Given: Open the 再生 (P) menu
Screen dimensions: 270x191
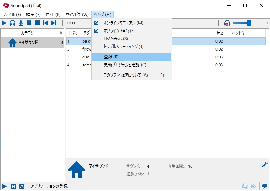Looking at the screenshot, I should 53,14.
